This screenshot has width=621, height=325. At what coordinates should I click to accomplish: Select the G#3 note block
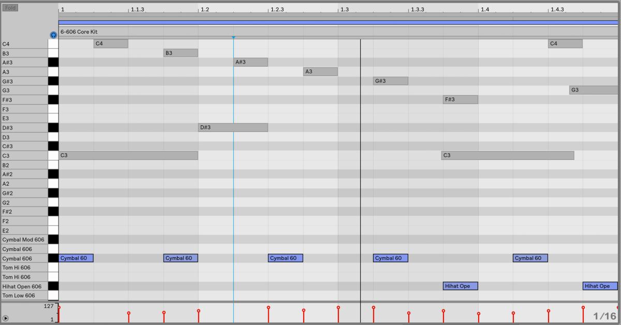pyautogui.click(x=391, y=81)
